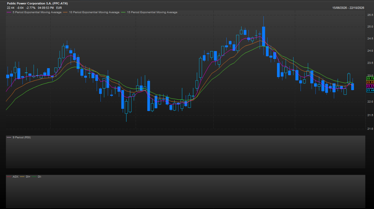Select the 5 Period Exponential Moving Average legend
Screen dimensions: 374x209
[x=37, y=12]
